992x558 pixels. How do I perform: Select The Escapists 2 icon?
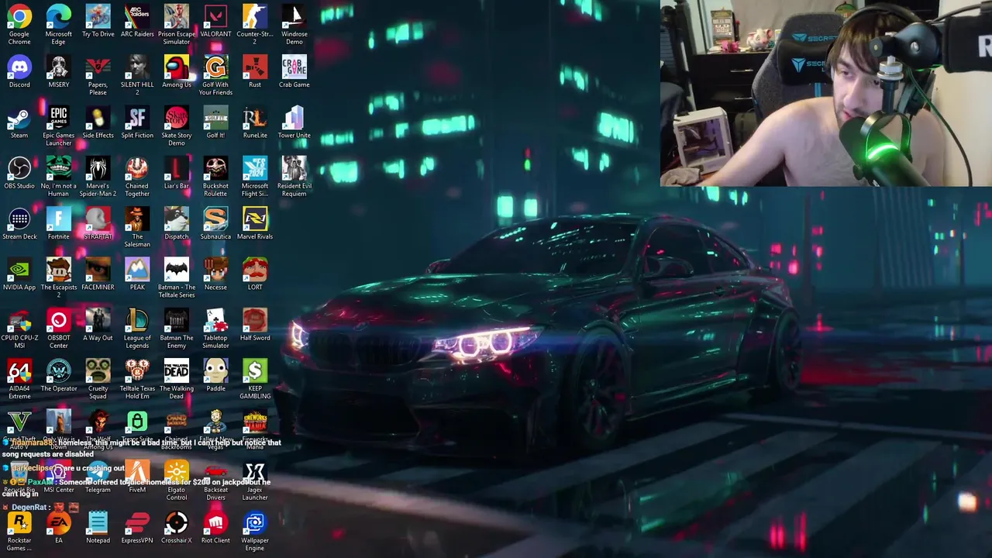coord(59,270)
